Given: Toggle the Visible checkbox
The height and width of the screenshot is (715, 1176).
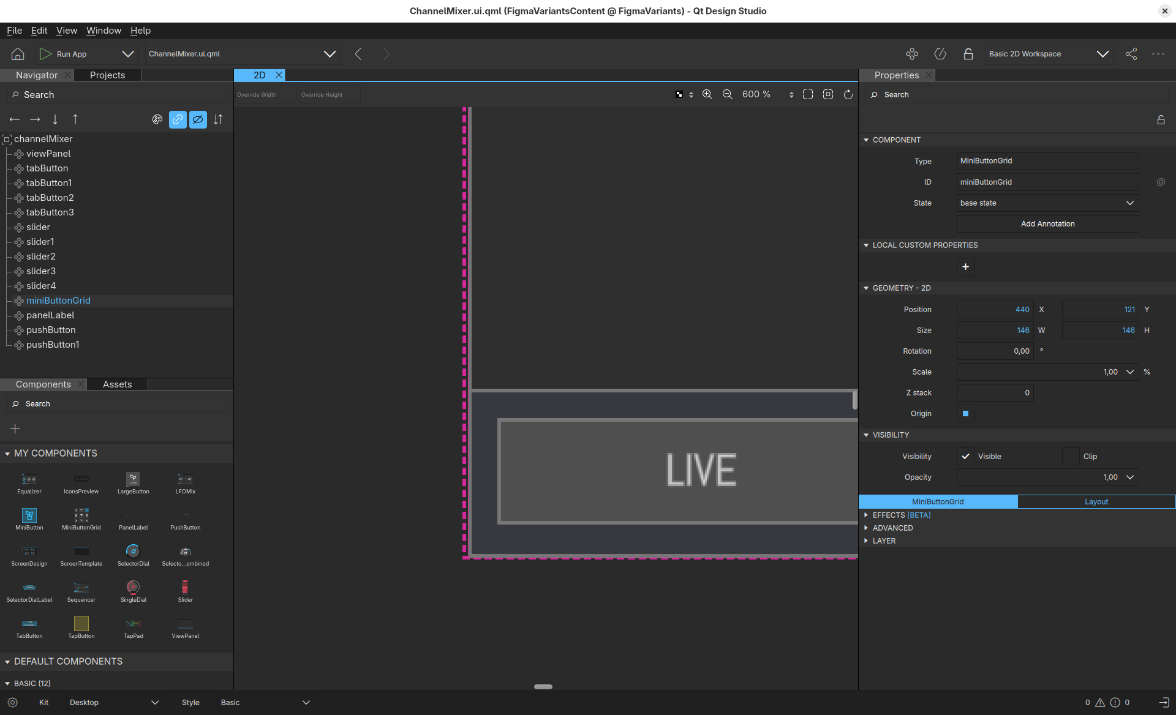Looking at the screenshot, I should pos(965,457).
